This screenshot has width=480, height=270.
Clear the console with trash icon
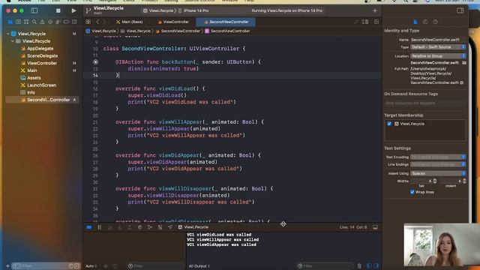[x=359, y=266]
